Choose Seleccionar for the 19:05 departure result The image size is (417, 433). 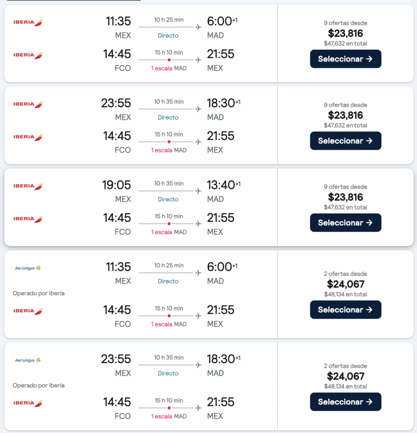click(x=346, y=223)
